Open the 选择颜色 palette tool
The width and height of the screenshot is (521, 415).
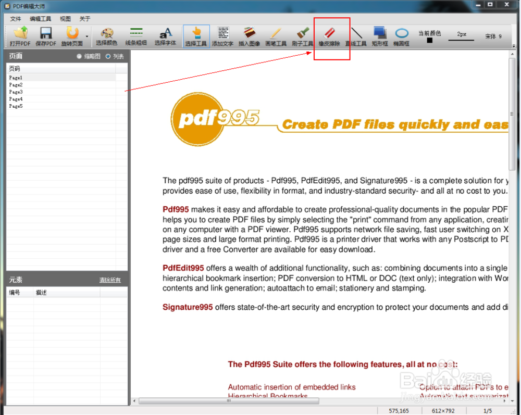point(107,36)
